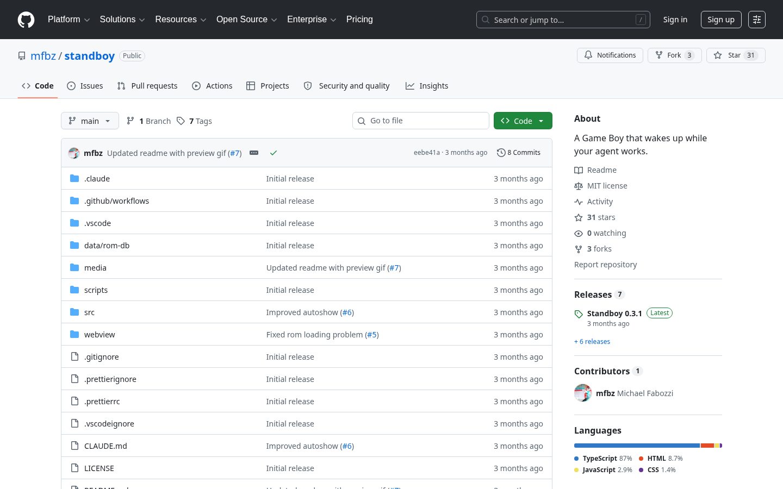
Task: Click Report repository link
Action: pos(605,265)
